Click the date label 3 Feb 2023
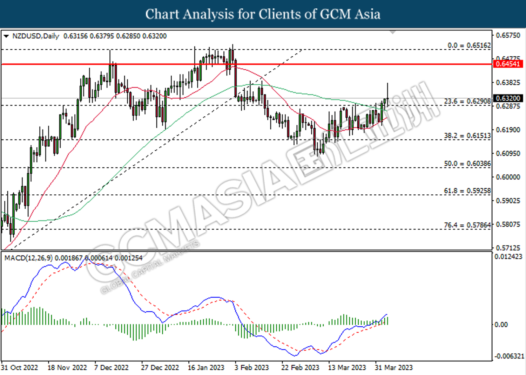 (x=252, y=368)
